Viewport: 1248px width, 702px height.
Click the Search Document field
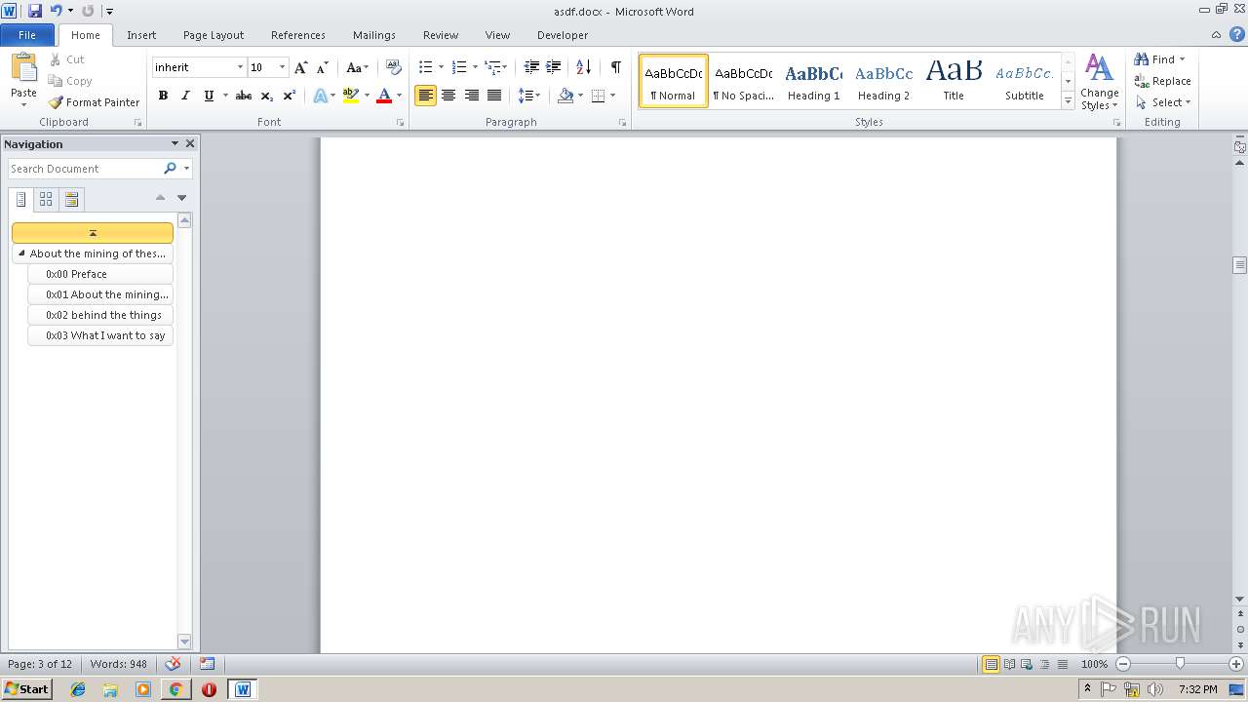click(86, 169)
